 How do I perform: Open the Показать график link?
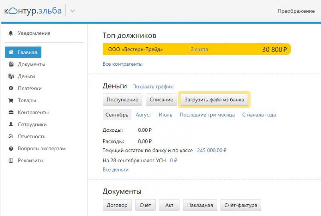click(x=152, y=87)
